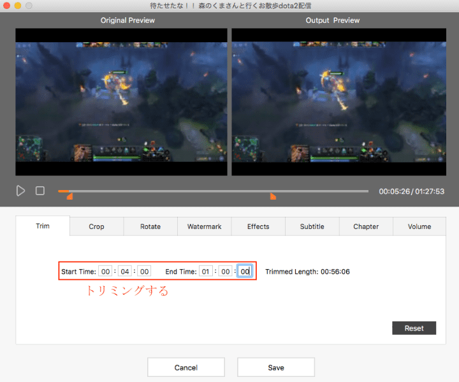Minimize the window with the yellow button

click(18, 6)
